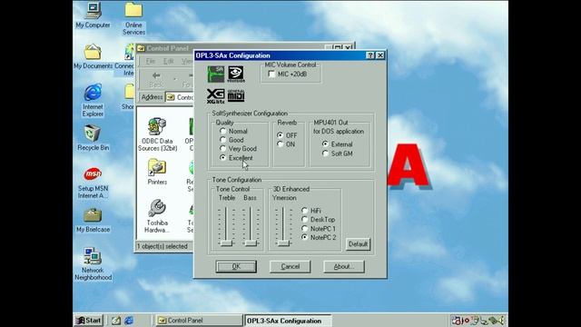The height and width of the screenshot is (327, 581).
Task: Select Excellent quality option
Action: [x=222, y=157]
